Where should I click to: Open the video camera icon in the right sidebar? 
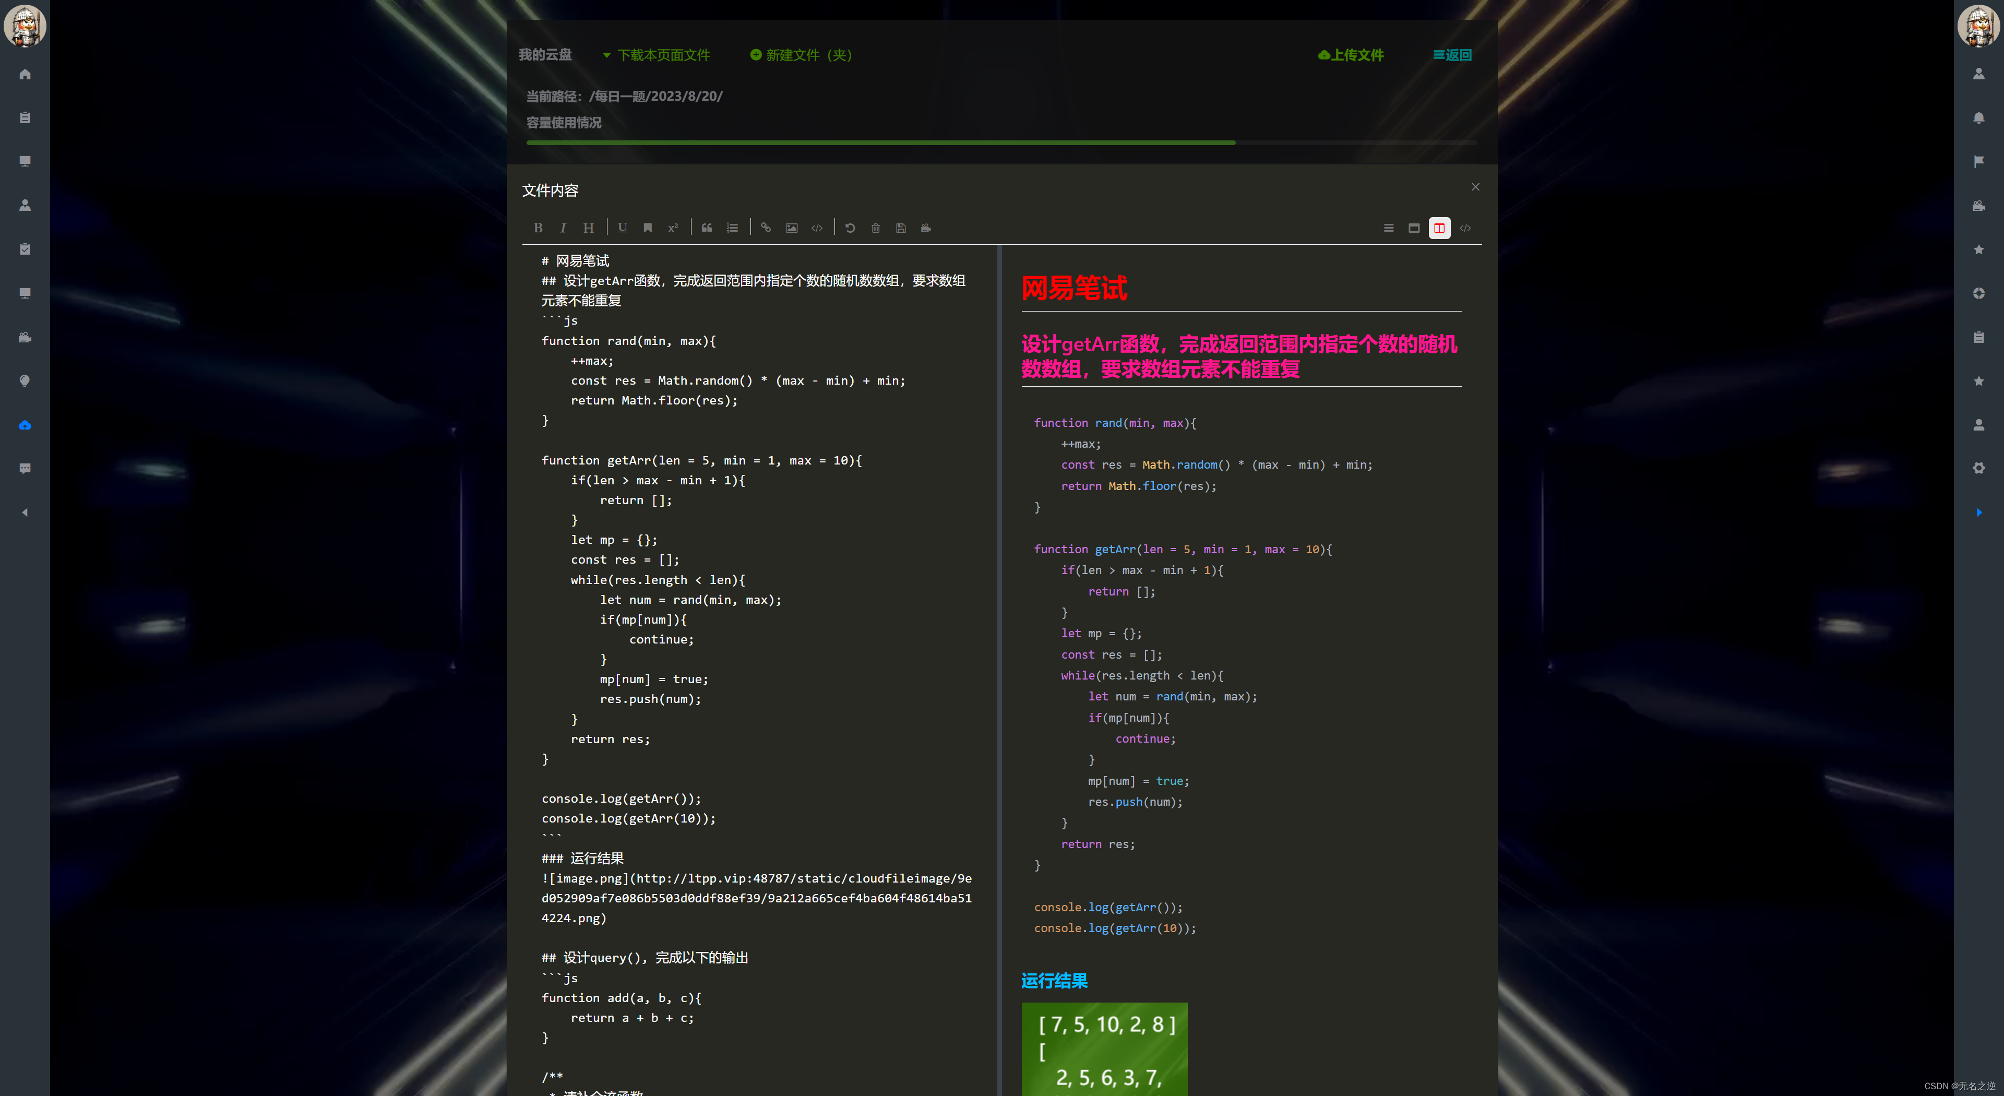tap(1978, 205)
